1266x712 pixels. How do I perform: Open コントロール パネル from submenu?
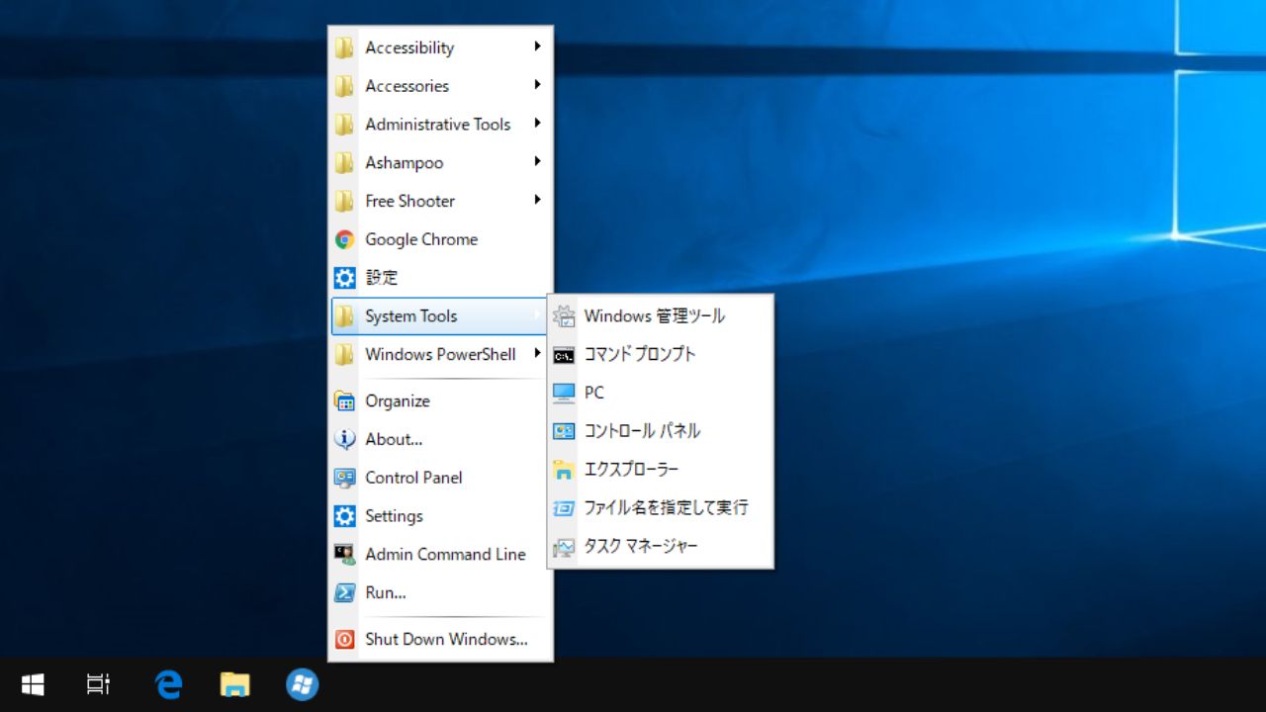pyautogui.click(x=661, y=431)
